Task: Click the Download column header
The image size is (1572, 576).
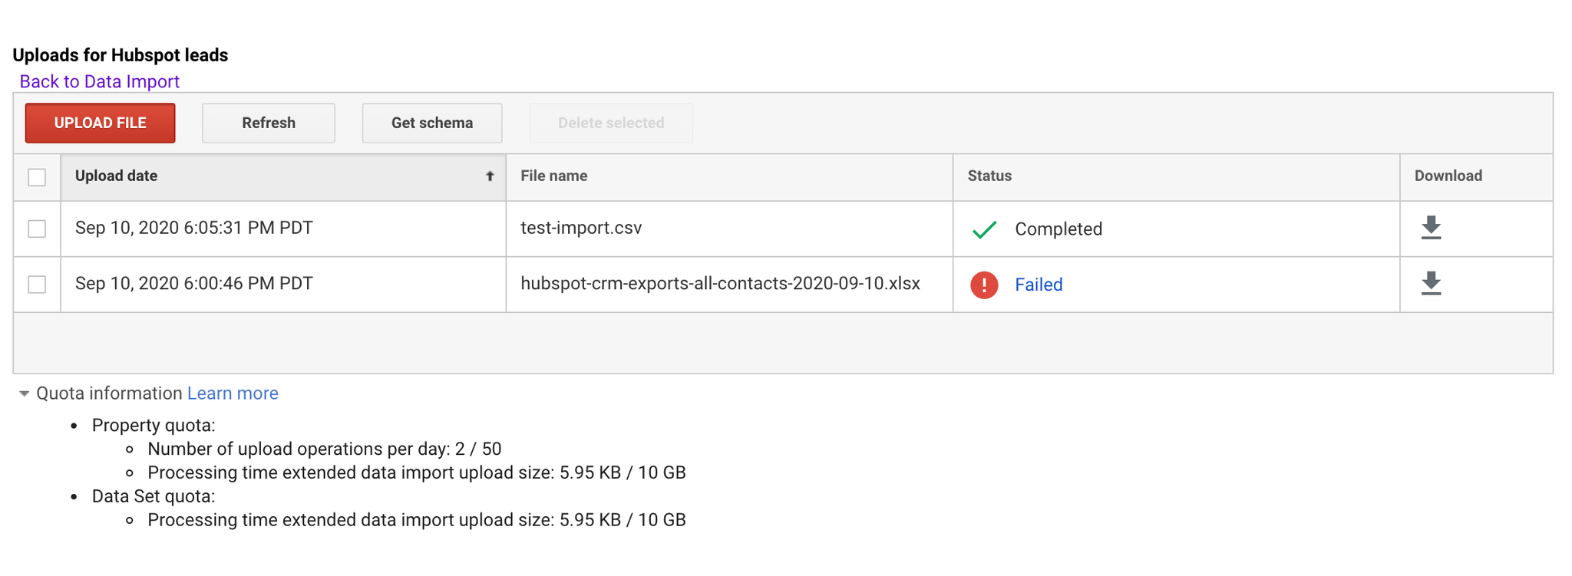Action: point(1448,176)
